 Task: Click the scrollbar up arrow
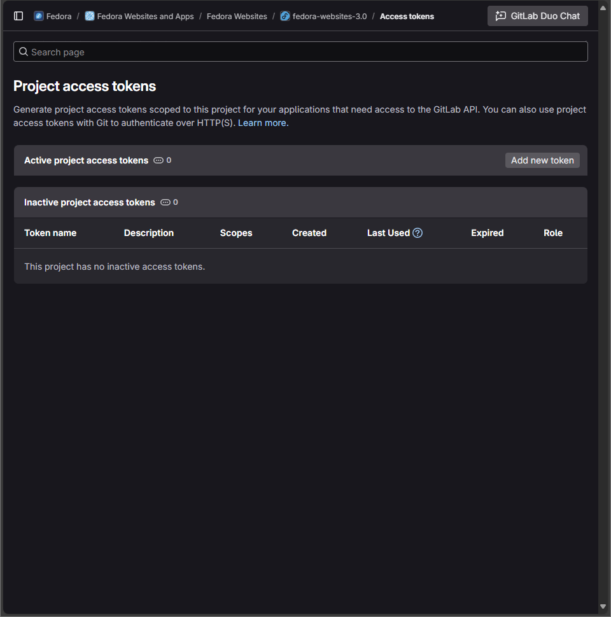602,7
